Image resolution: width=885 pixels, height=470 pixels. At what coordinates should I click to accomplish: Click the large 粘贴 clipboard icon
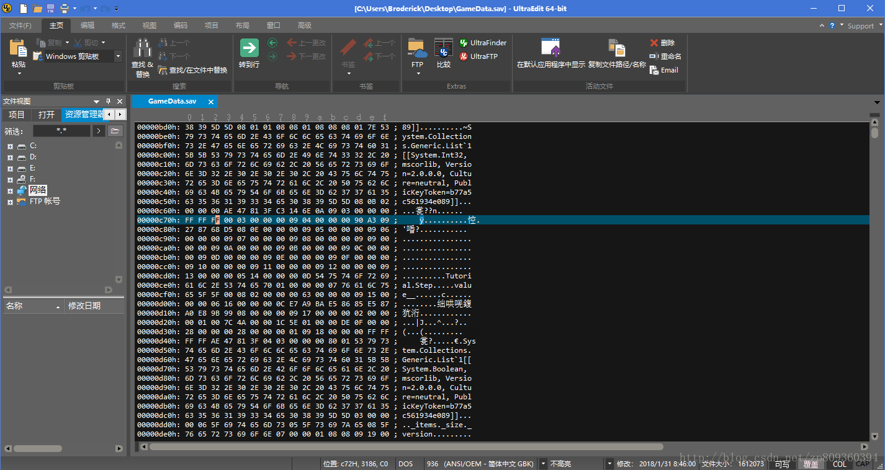pos(19,48)
